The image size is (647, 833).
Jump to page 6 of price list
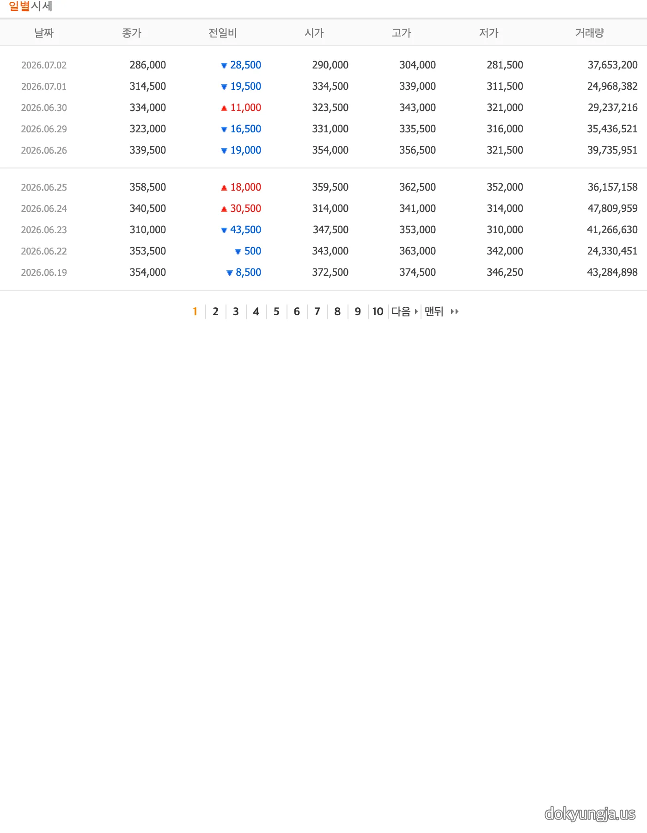coord(297,311)
